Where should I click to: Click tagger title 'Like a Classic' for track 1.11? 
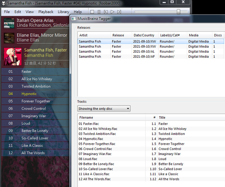[168, 174]
